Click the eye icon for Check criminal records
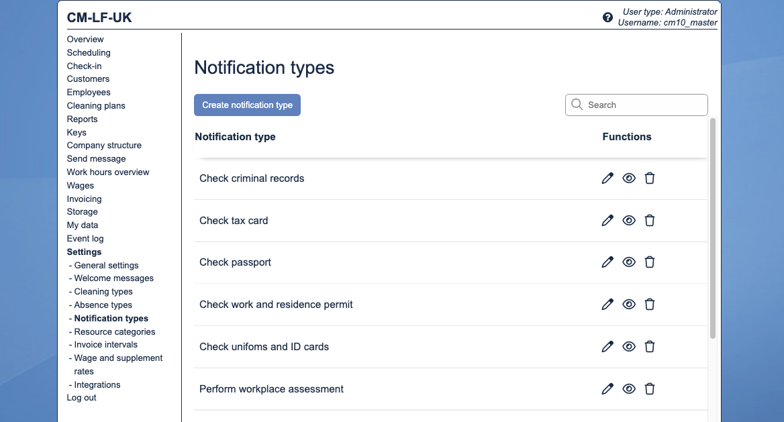Viewport: 784px width, 422px height. coord(629,178)
